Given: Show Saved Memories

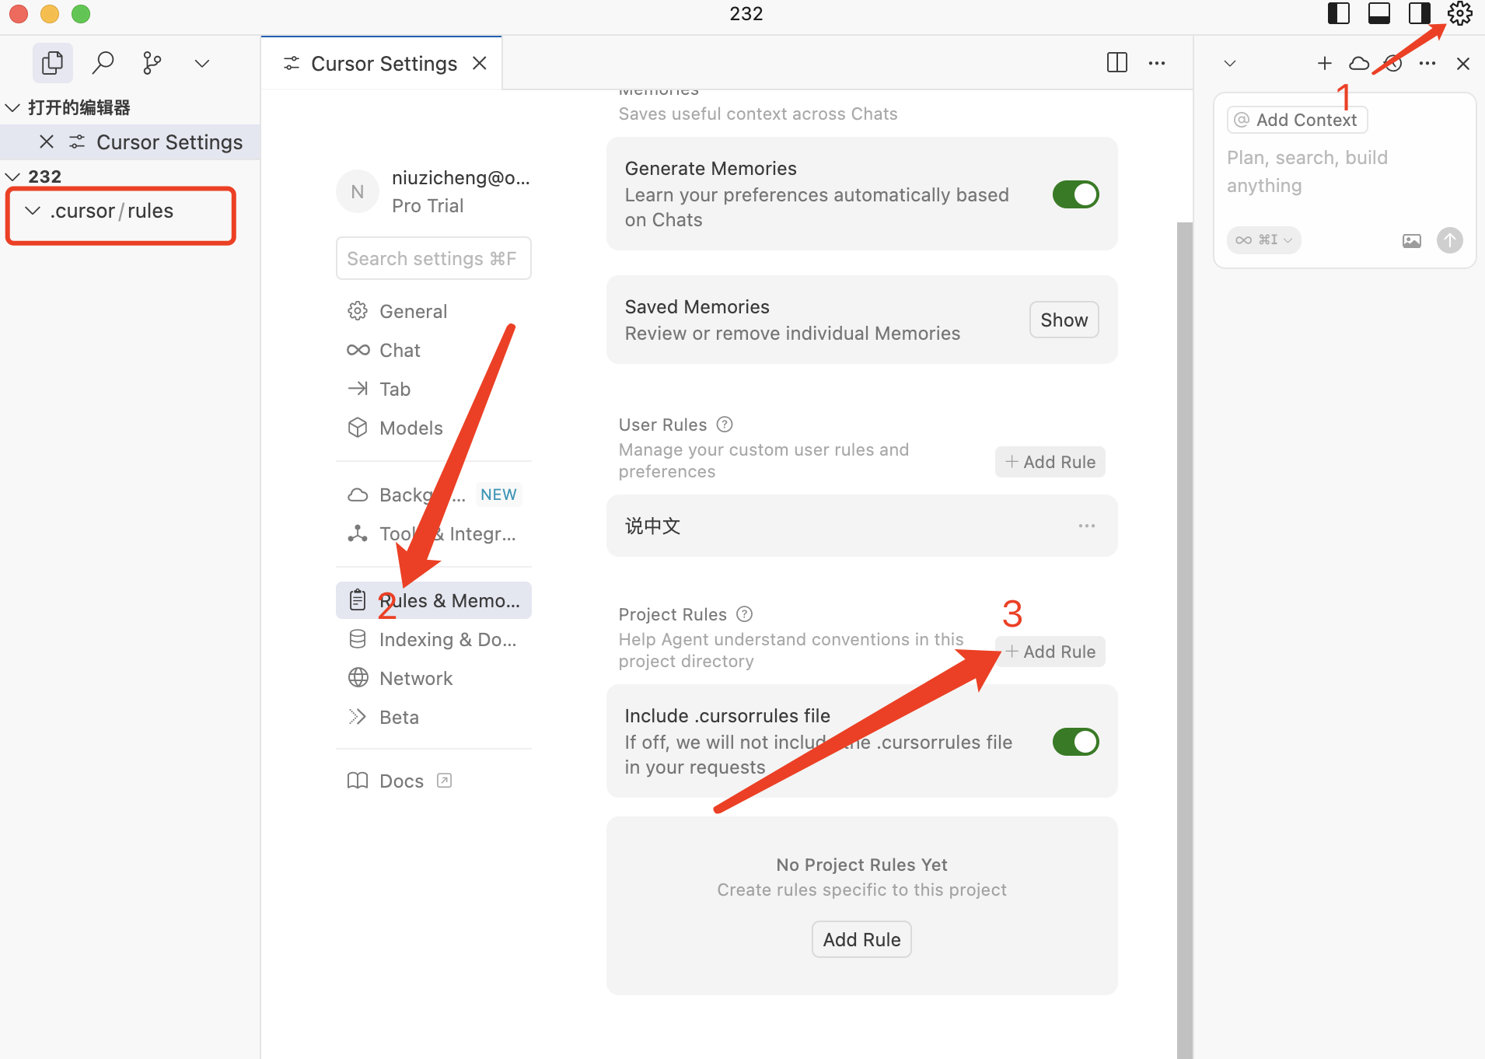Looking at the screenshot, I should click(1064, 320).
